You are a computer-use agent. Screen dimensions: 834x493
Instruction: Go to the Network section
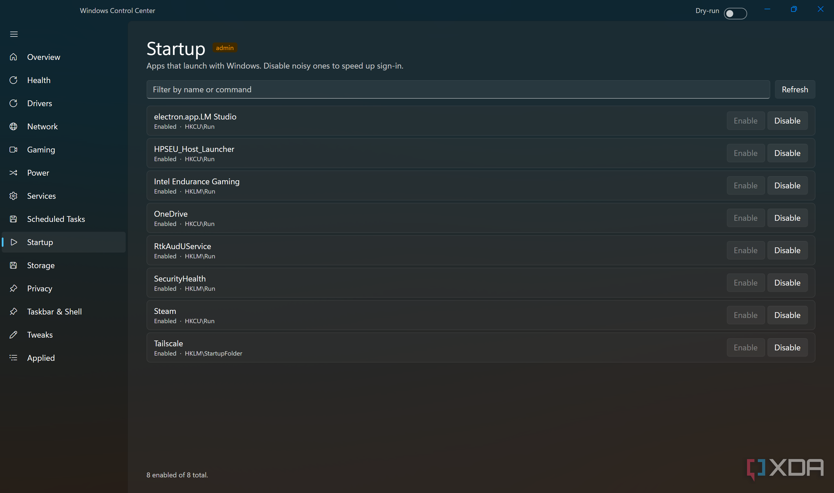click(x=63, y=126)
